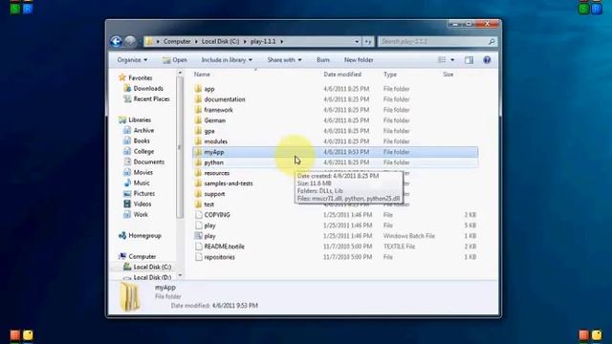Viewport: 612px width, 344px height.
Task: Open the Documents library
Action: point(149,161)
